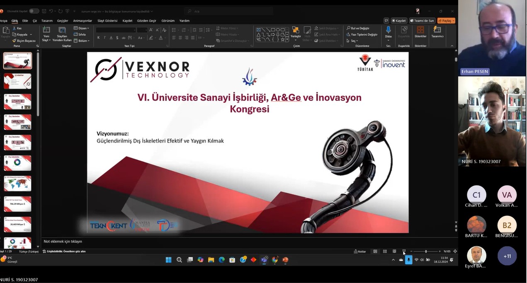The height and width of the screenshot is (283, 527).
Task: Toggle the Otomatik Kaydet switch
Action: coord(34,11)
